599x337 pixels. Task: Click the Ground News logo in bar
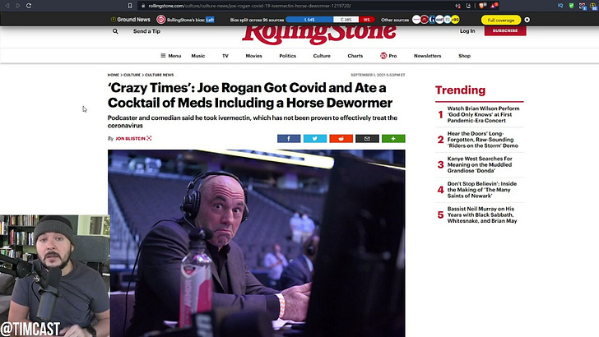click(131, 20)
